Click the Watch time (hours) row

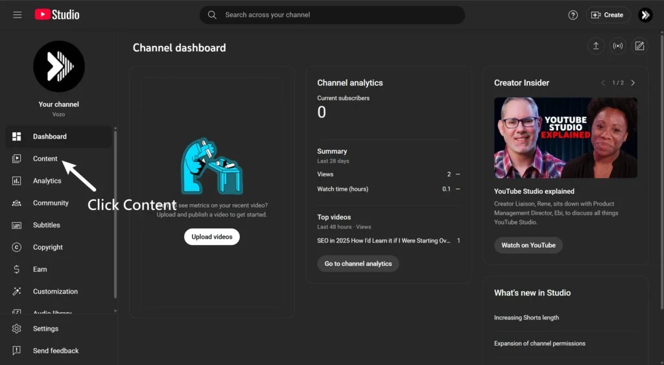point(388,189)
